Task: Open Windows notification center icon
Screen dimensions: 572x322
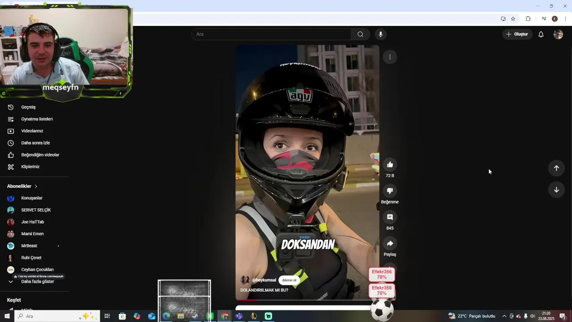Action: [x=563, y=316]
